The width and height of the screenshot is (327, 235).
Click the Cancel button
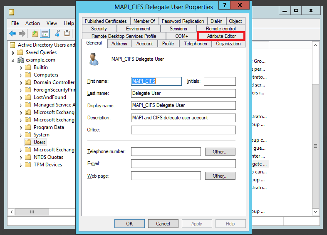(163, 223)
